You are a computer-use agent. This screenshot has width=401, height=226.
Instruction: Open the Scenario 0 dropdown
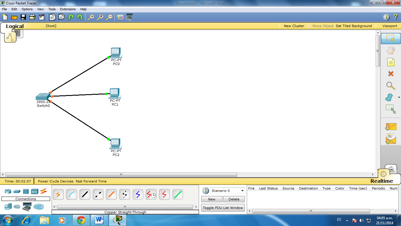[227, 191]
